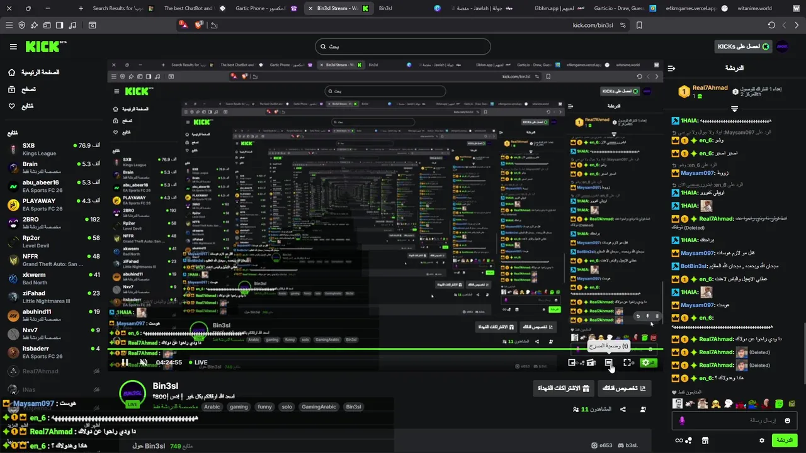Open متابع following in sidebar
Screen dimensions: 806x453
21,106
